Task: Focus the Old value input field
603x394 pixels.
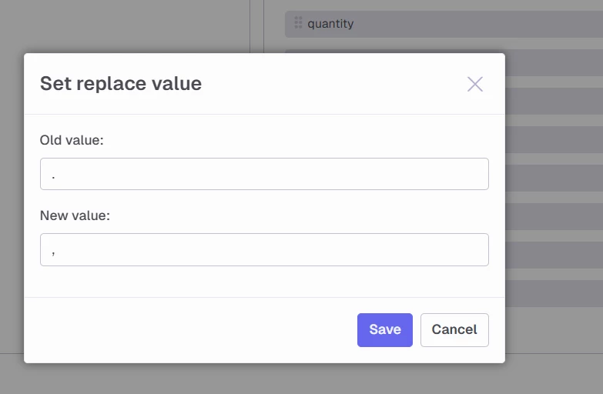Action: pos(264,174)
